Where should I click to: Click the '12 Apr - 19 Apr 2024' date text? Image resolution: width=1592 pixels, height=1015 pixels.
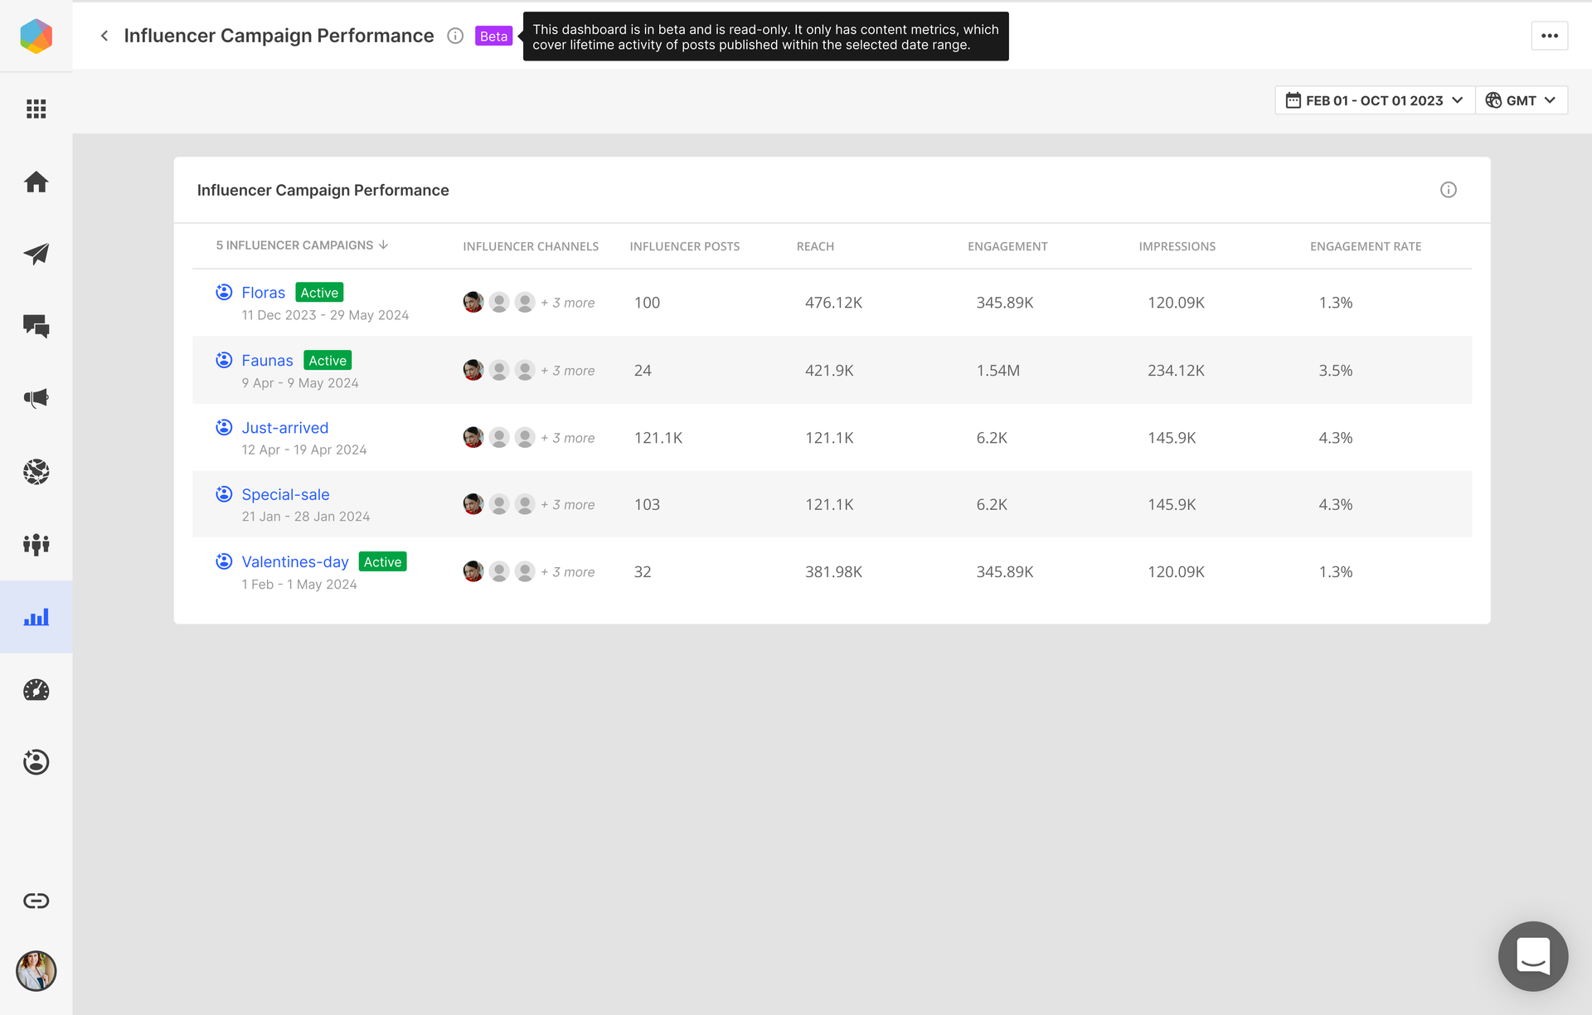point(303,449)
